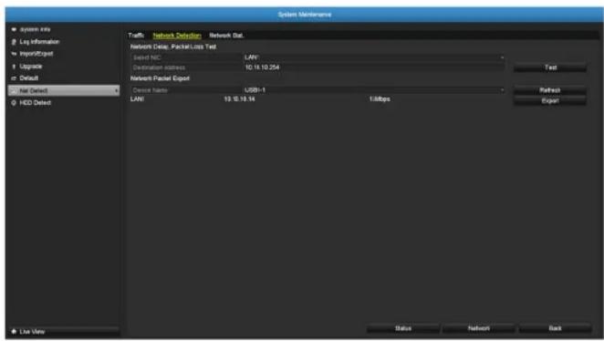Click the Network button
This screenshot has width=604, height=341.
[479, 328]
